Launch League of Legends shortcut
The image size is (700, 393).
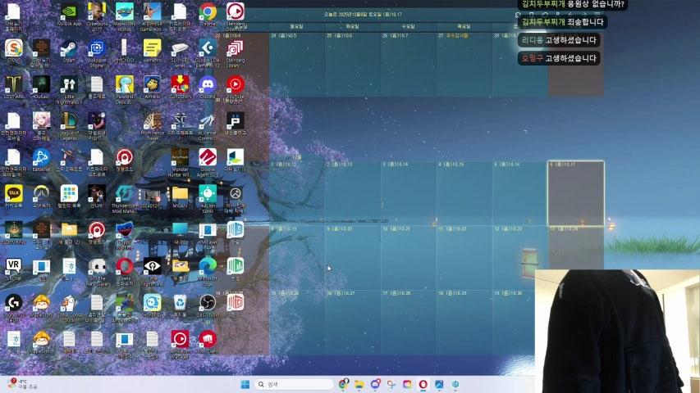69,121
